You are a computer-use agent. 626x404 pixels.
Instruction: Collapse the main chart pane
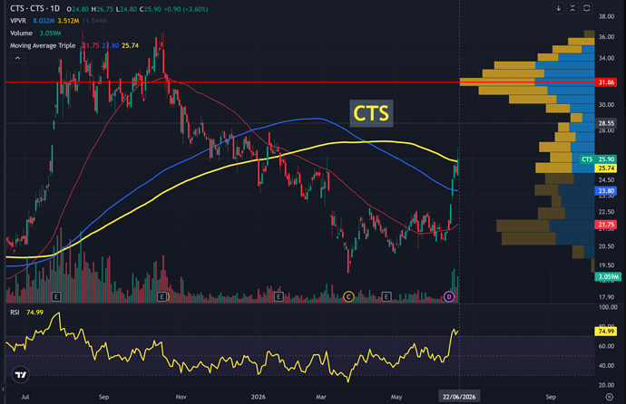point(572,8)
